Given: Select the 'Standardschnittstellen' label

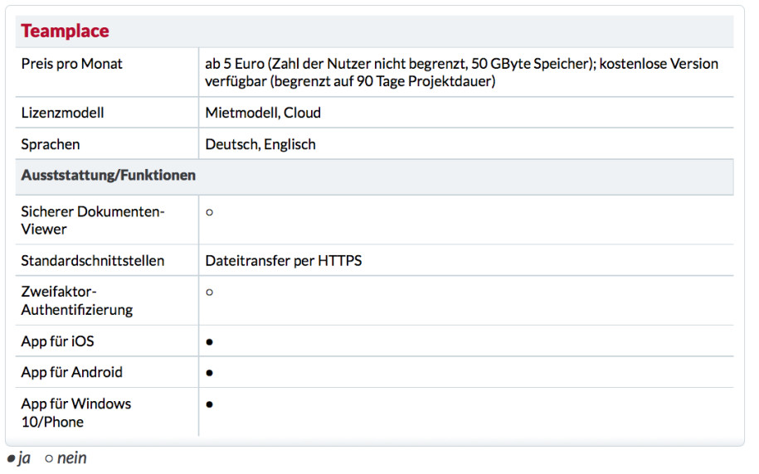Looking at the screenshot, I should tap(92, 261).
